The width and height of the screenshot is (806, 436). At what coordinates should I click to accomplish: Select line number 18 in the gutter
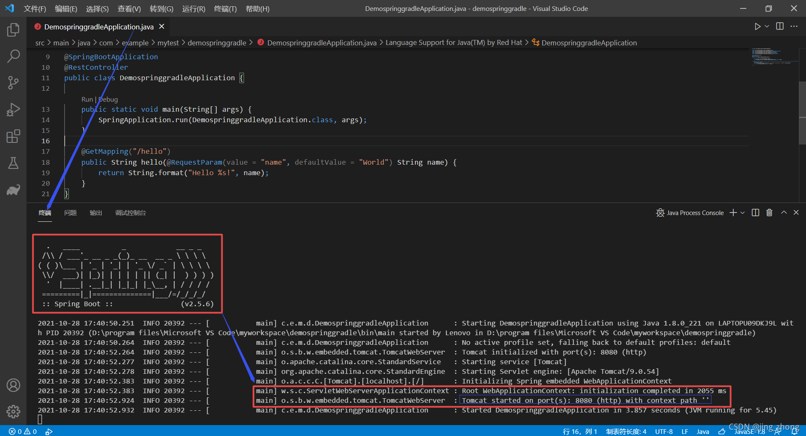45,162
